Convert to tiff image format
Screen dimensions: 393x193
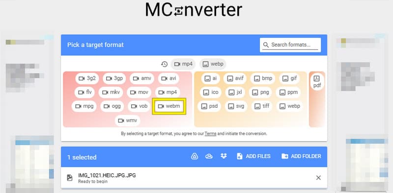[x=262, y=106]
